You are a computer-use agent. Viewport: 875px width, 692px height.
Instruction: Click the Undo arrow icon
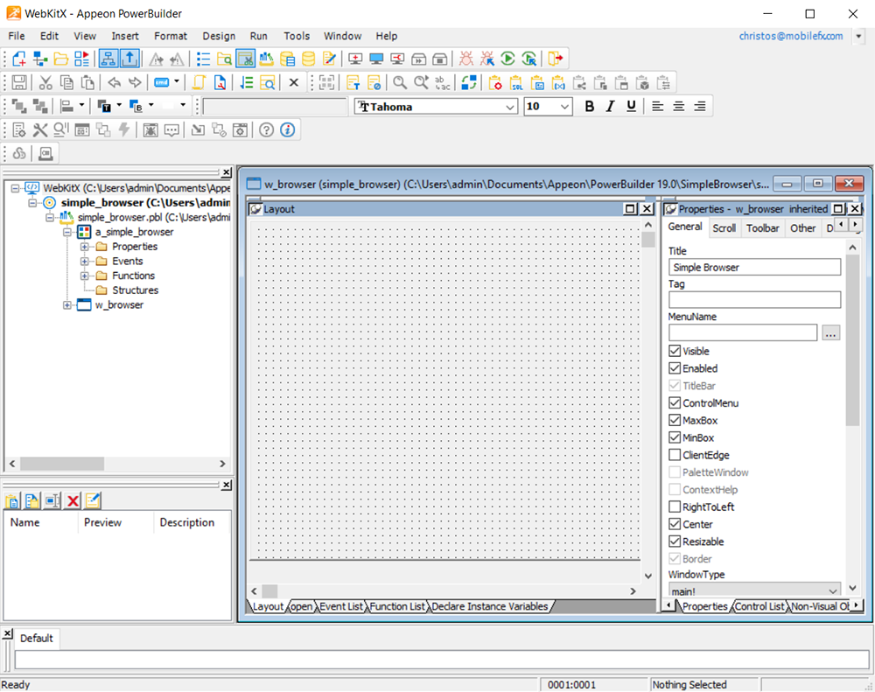[x=114, y=83]
